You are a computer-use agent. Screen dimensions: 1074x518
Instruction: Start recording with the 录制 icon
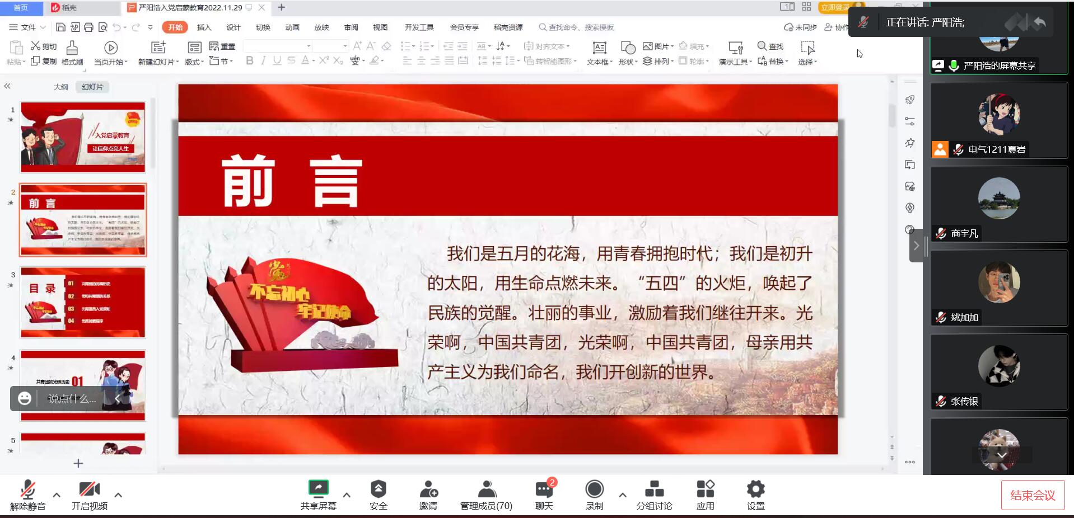click(594, 489)
